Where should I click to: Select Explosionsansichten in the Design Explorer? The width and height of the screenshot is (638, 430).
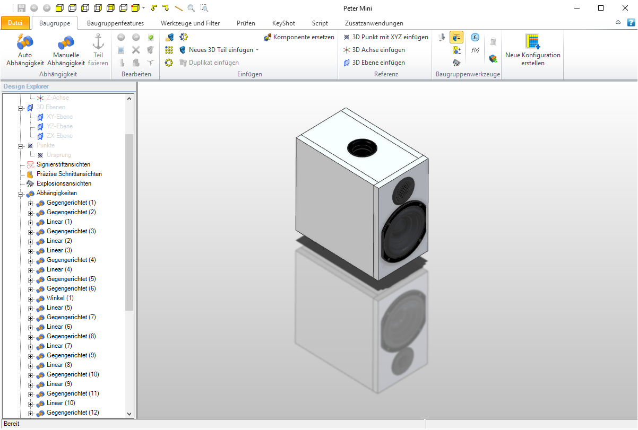pyautogui.click(x=64, y=183)
